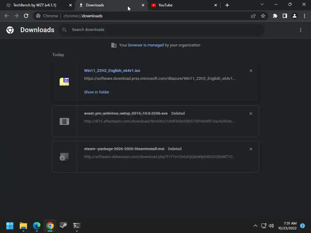Click the ISO file icon

[x=64, y=82]
